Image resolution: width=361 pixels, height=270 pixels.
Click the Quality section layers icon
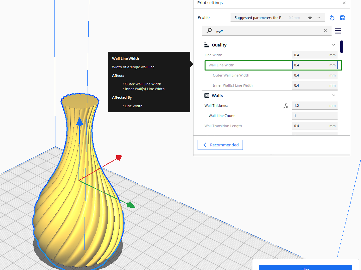[206, 45]
